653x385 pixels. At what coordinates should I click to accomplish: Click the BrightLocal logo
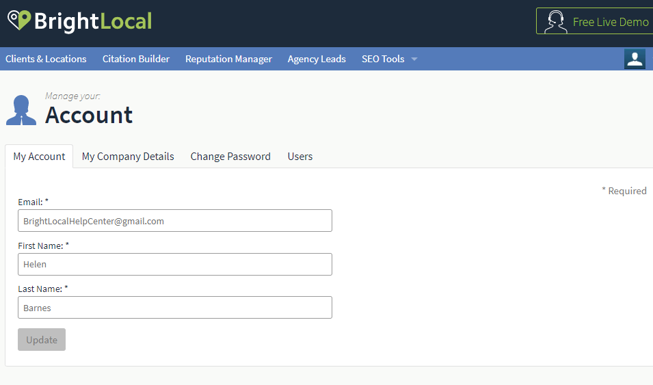tap(79, 21)
